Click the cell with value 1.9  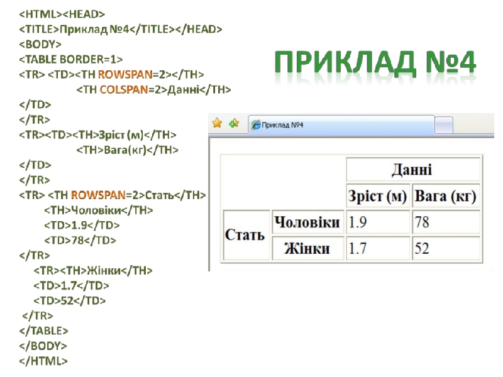378,222
